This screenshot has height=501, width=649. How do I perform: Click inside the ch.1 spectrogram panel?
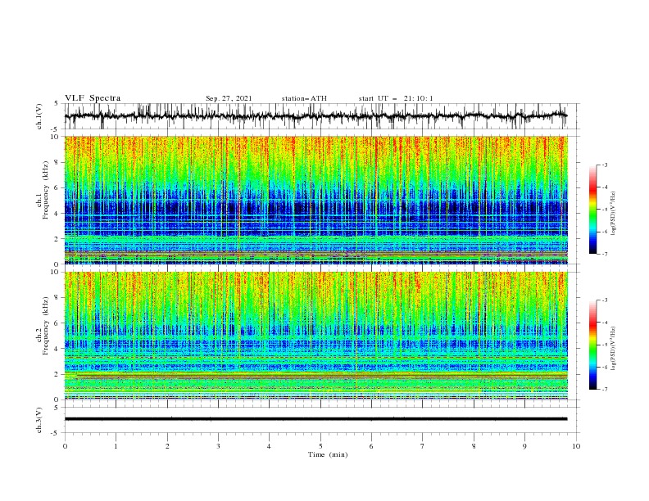click(316, 200)
